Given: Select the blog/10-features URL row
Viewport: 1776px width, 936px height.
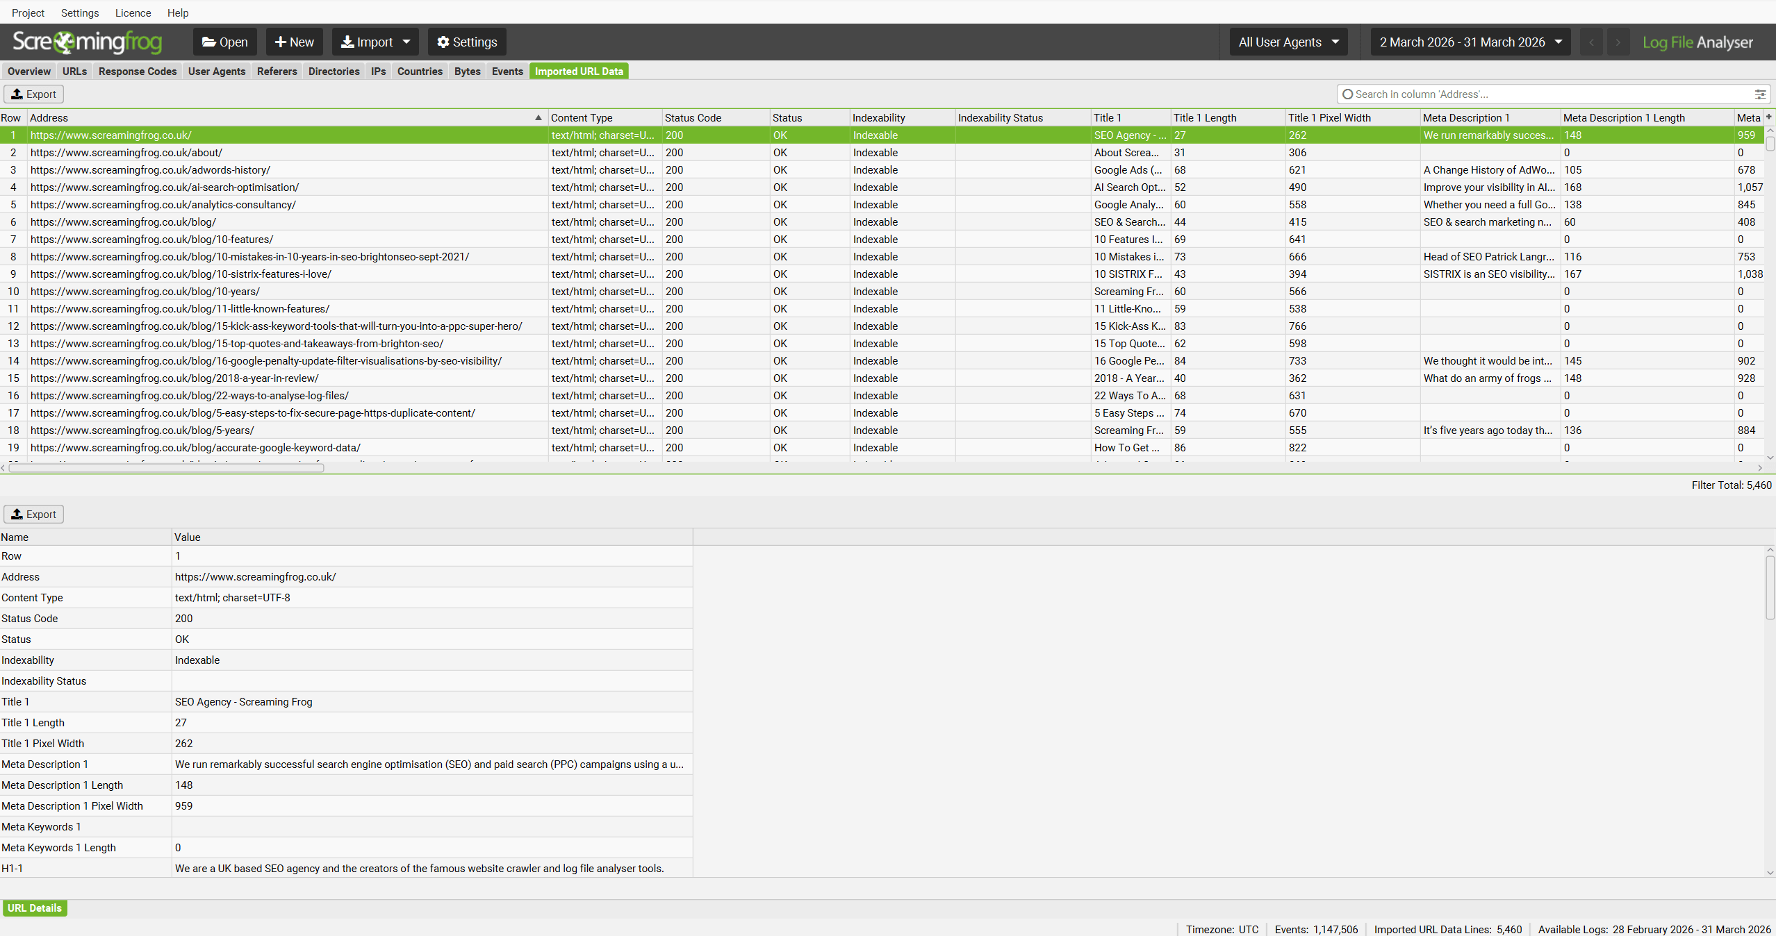Looking at the screenshot, I should (882, 239).
